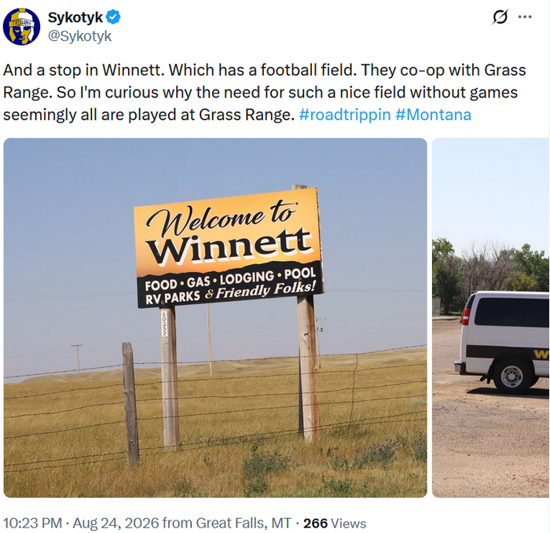550x533 pixels.
Task: Click the Winnett lettering on sign image
Action: (x=229, y=245)
